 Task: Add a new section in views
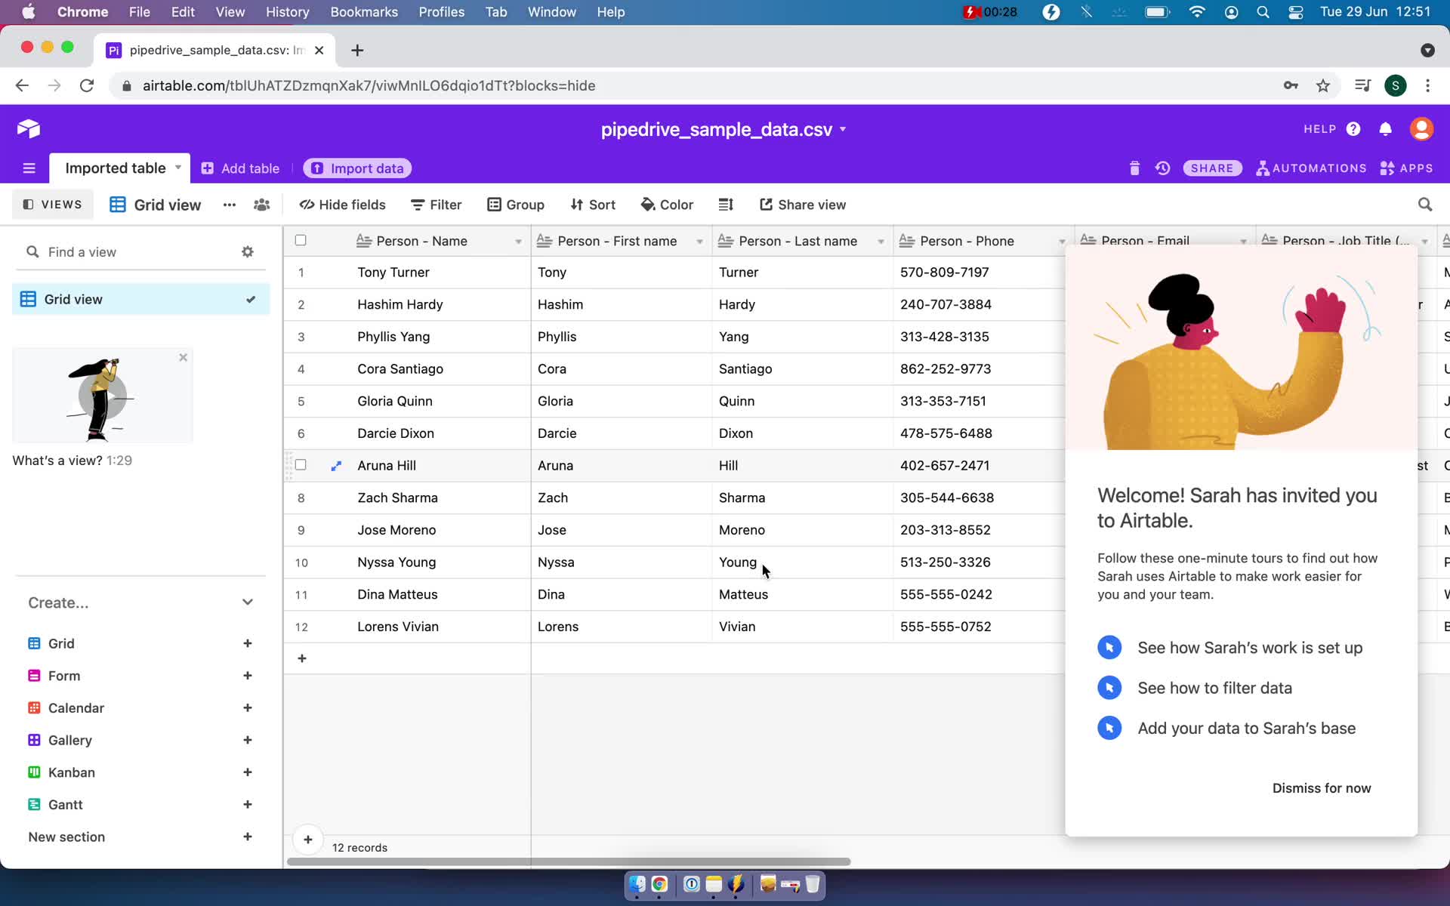coord(247,837)
